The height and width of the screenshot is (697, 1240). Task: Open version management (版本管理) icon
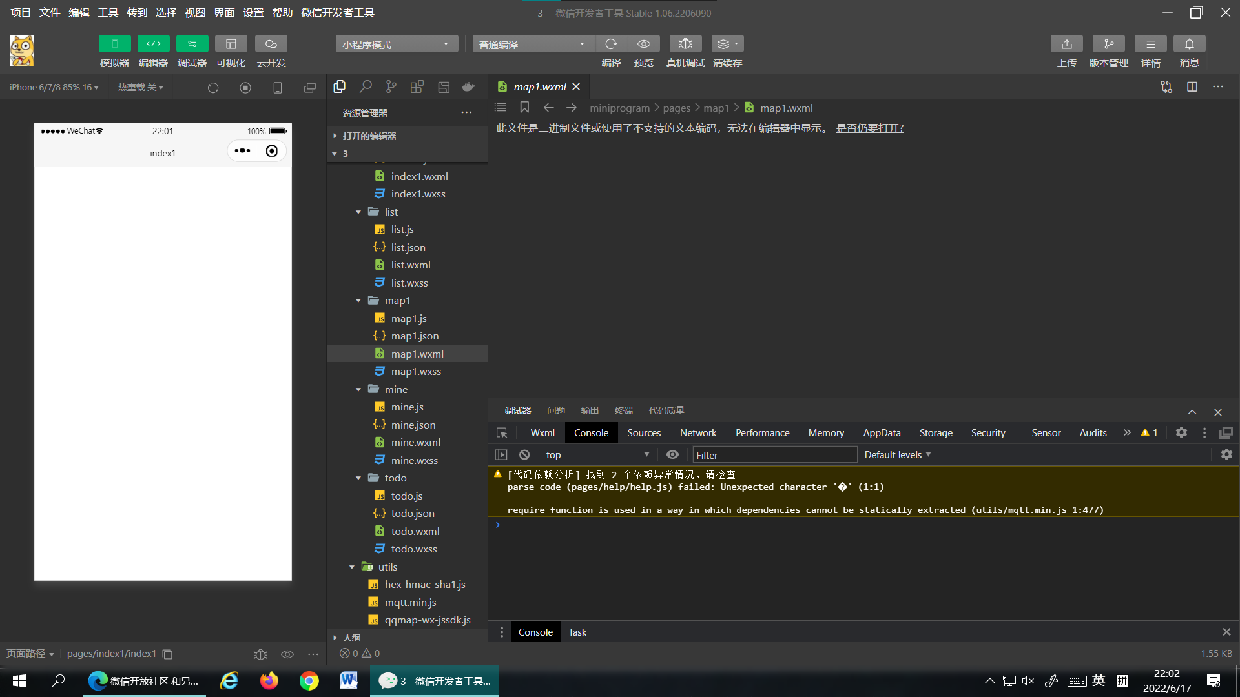point(1108,44)
